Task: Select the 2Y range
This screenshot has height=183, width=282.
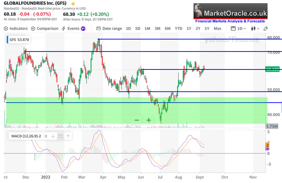Action: (198, 29)
